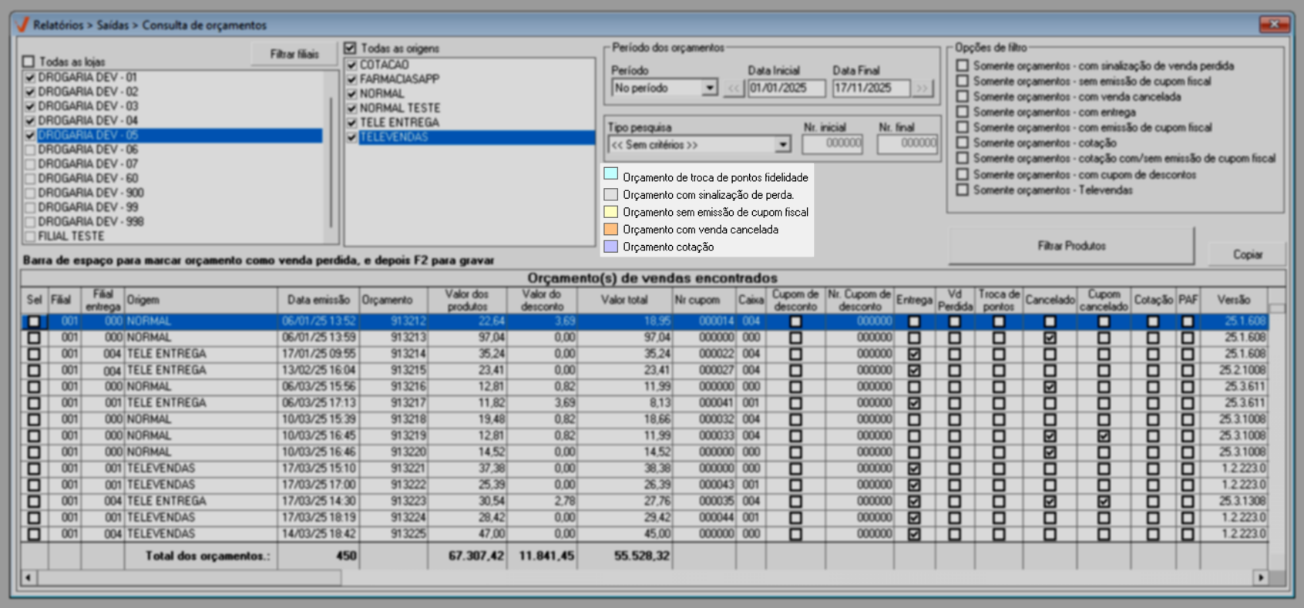This screenshot has height=608, width=1304.
Task: Click the previous period arrow button
Action: click(733, 89)
